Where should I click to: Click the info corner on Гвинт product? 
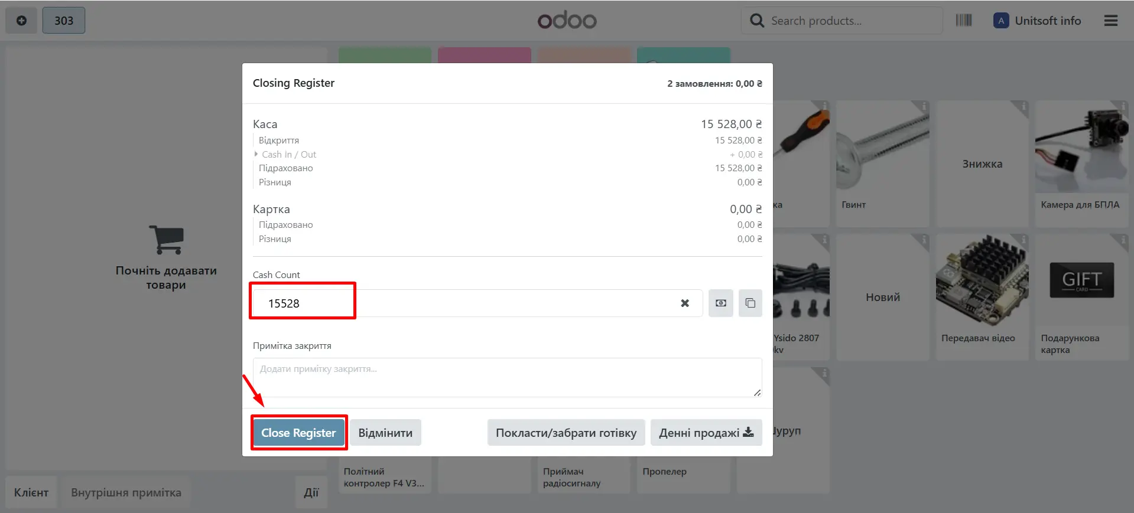(x=923, y=107)
